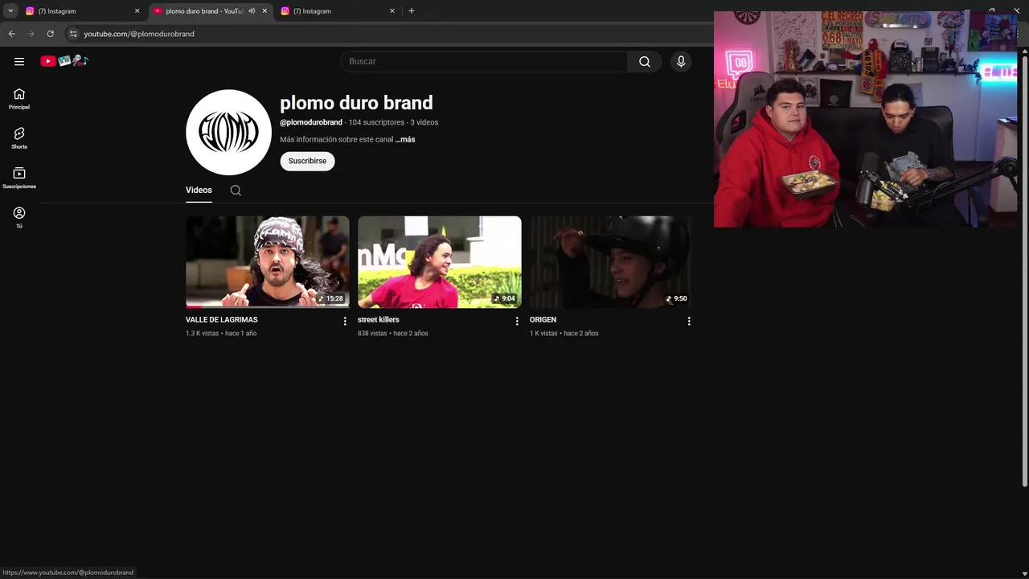Play the VALLE DE LAGRIMAS thumbnail
The width and height of the screenshot is (1029, 579).
pyautogui.click(x=268, y=262)
